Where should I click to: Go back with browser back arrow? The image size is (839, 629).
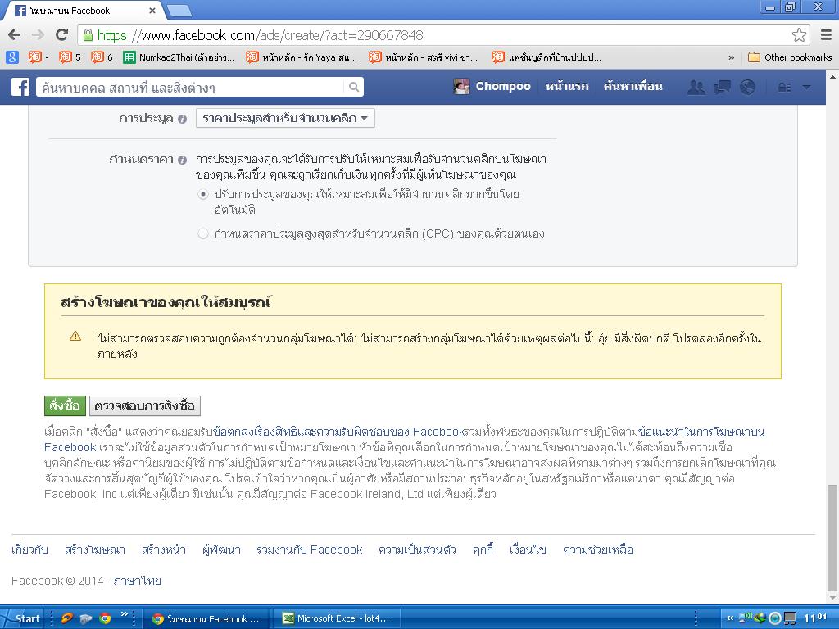(15, 35)
